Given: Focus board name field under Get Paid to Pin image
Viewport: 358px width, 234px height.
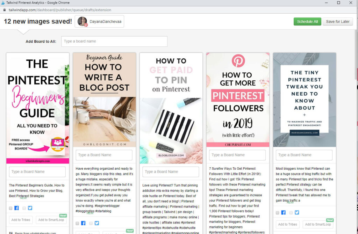Looking at the screenshot, I should tap(171, 171).
